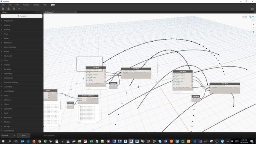Open Firefox from the taskbar

[x=34, y=141]
